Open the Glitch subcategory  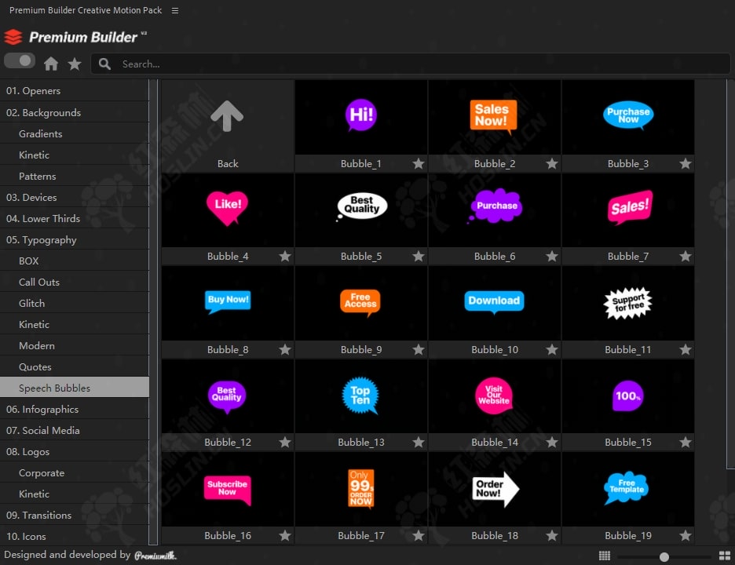tap(75, 303)
